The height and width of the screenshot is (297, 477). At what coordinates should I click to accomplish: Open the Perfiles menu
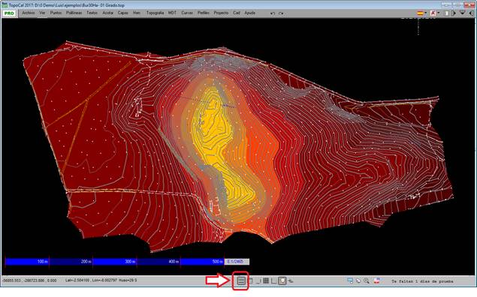point(204,13)
